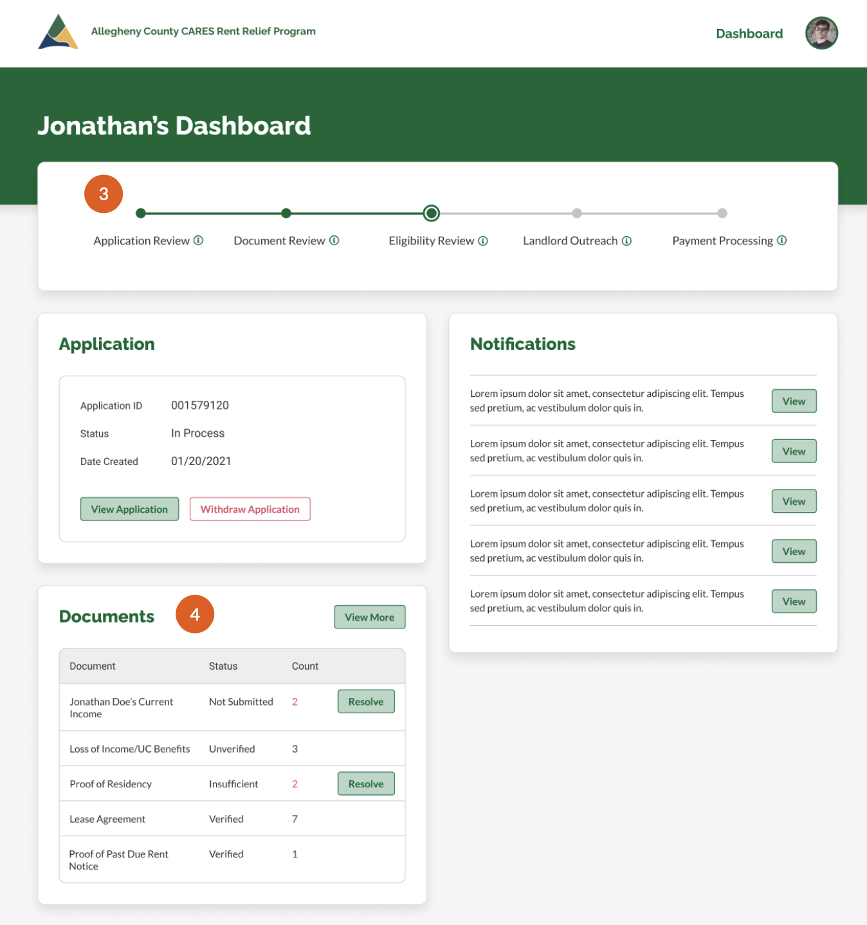Open View More in Documents

click(369, 617)
